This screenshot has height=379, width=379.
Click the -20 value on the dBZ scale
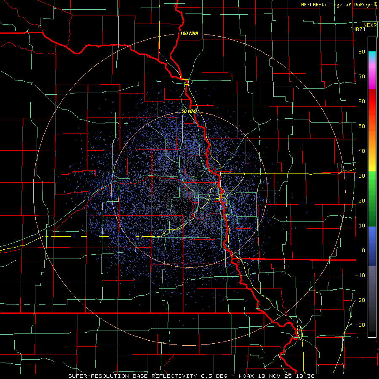360,300
